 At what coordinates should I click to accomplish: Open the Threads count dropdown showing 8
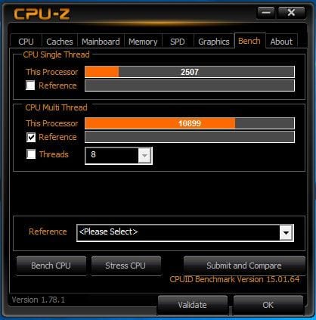(119, 156)
